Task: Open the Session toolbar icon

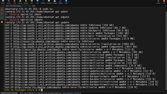Action: (3, 2)
